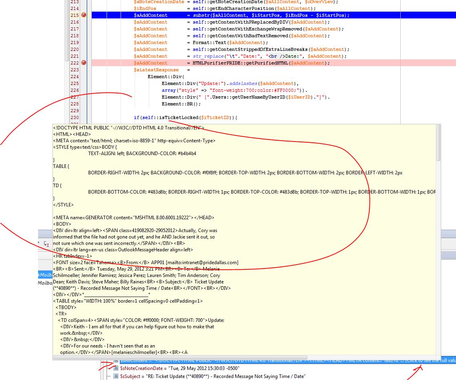Click the META GENERATOR line in the tooltip
This screenshot has width=456, height=380.
tap(133, 218)
